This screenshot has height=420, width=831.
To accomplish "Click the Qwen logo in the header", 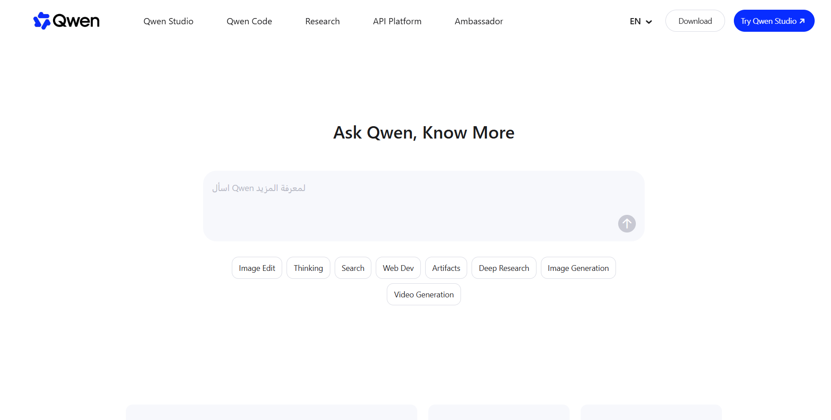I will 66,21.
